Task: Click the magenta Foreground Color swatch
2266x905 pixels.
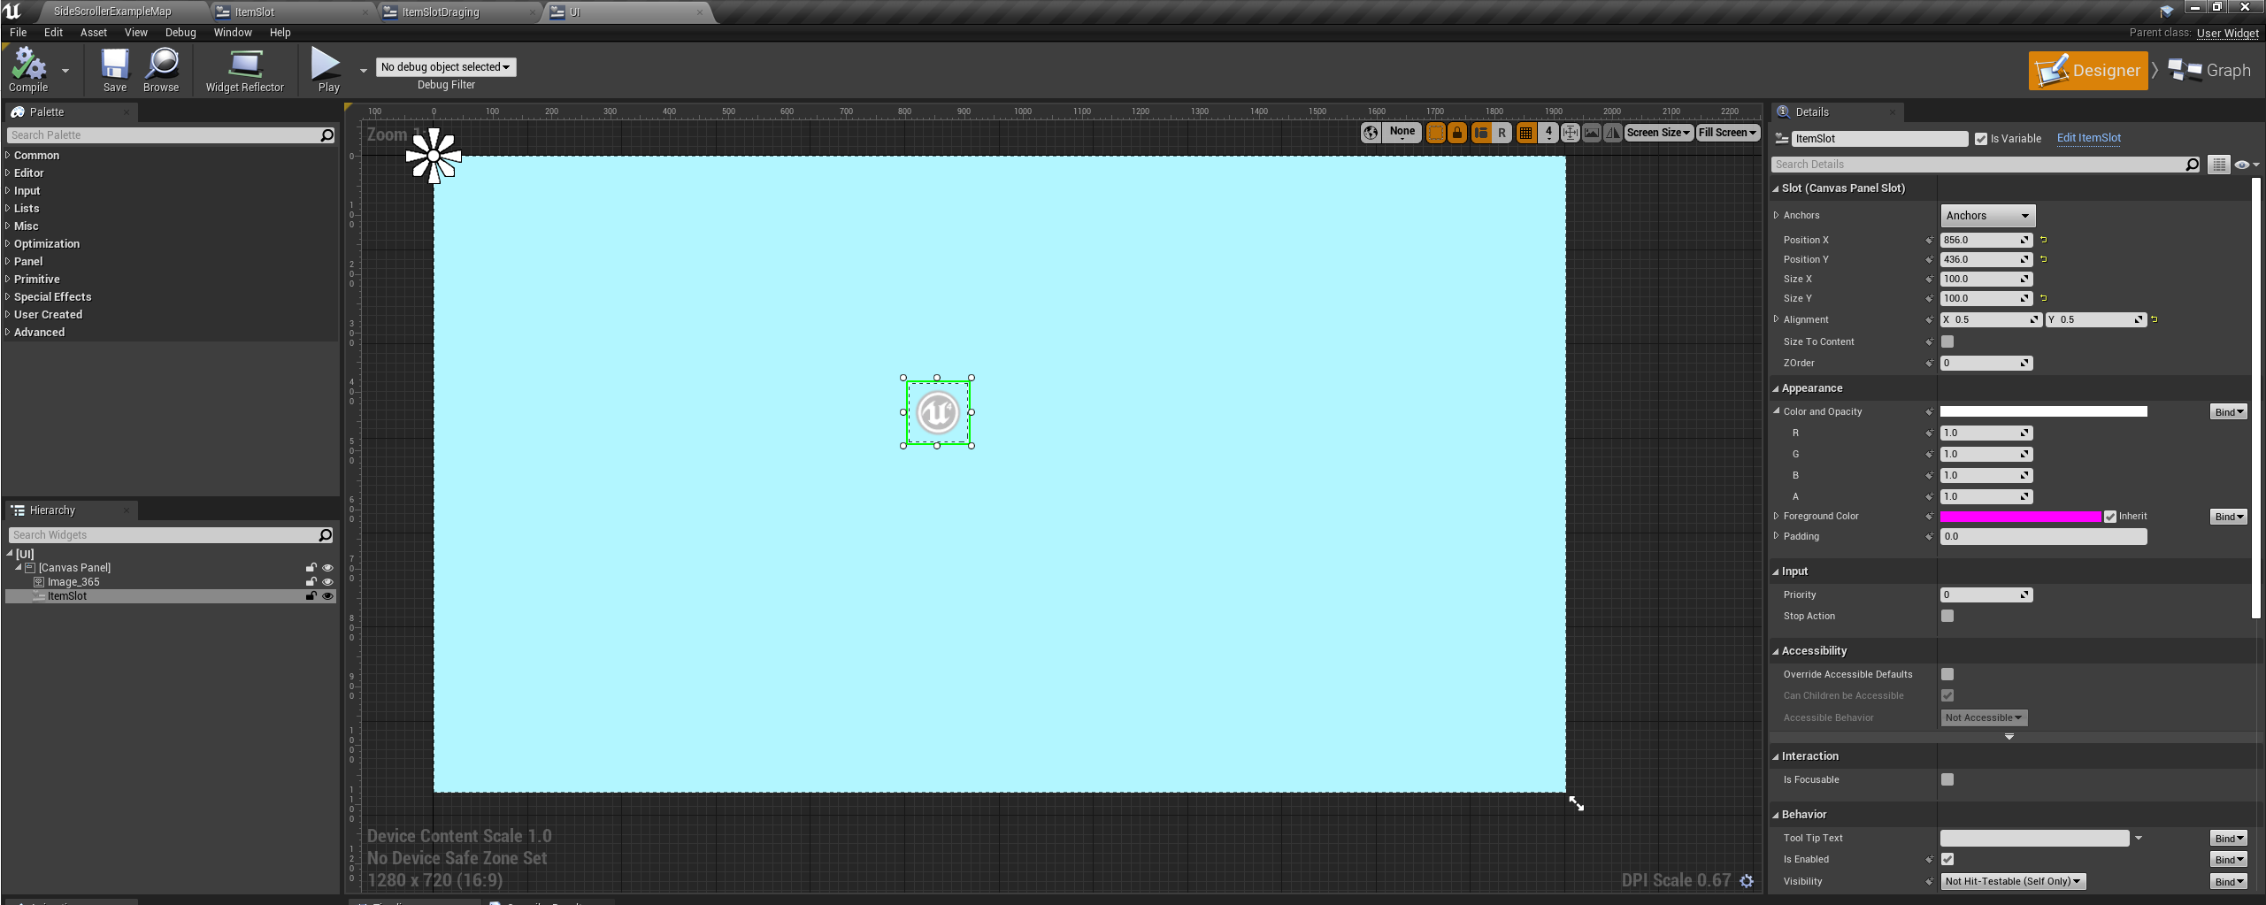Action: (x=2020, y=517)
